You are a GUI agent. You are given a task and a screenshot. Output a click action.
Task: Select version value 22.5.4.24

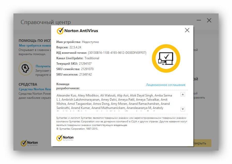75,47
